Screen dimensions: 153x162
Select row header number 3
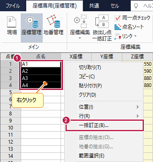click(x=10, y=78)
